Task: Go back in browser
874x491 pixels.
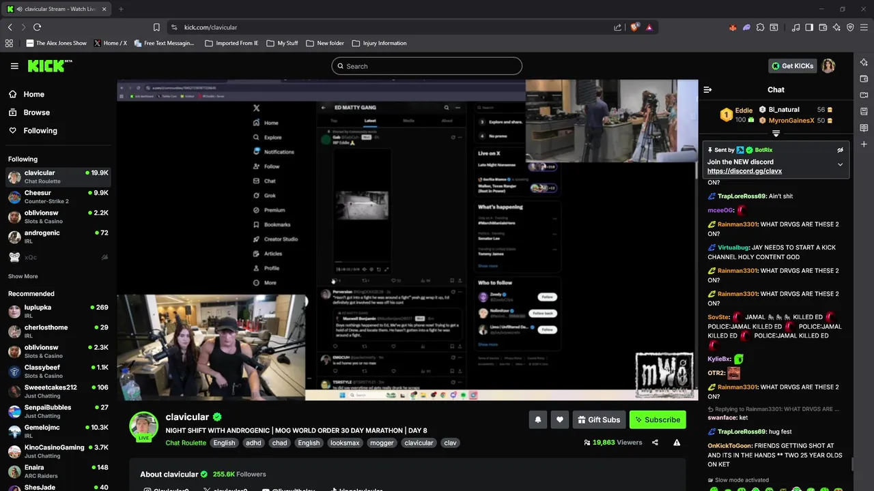Action: (x=10, y=27)
